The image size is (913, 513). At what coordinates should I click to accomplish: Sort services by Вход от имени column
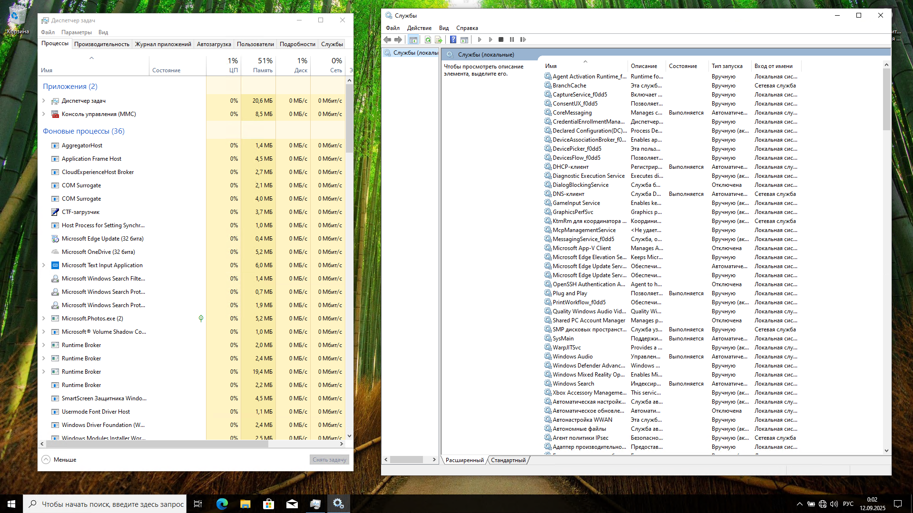coord(776,66)
